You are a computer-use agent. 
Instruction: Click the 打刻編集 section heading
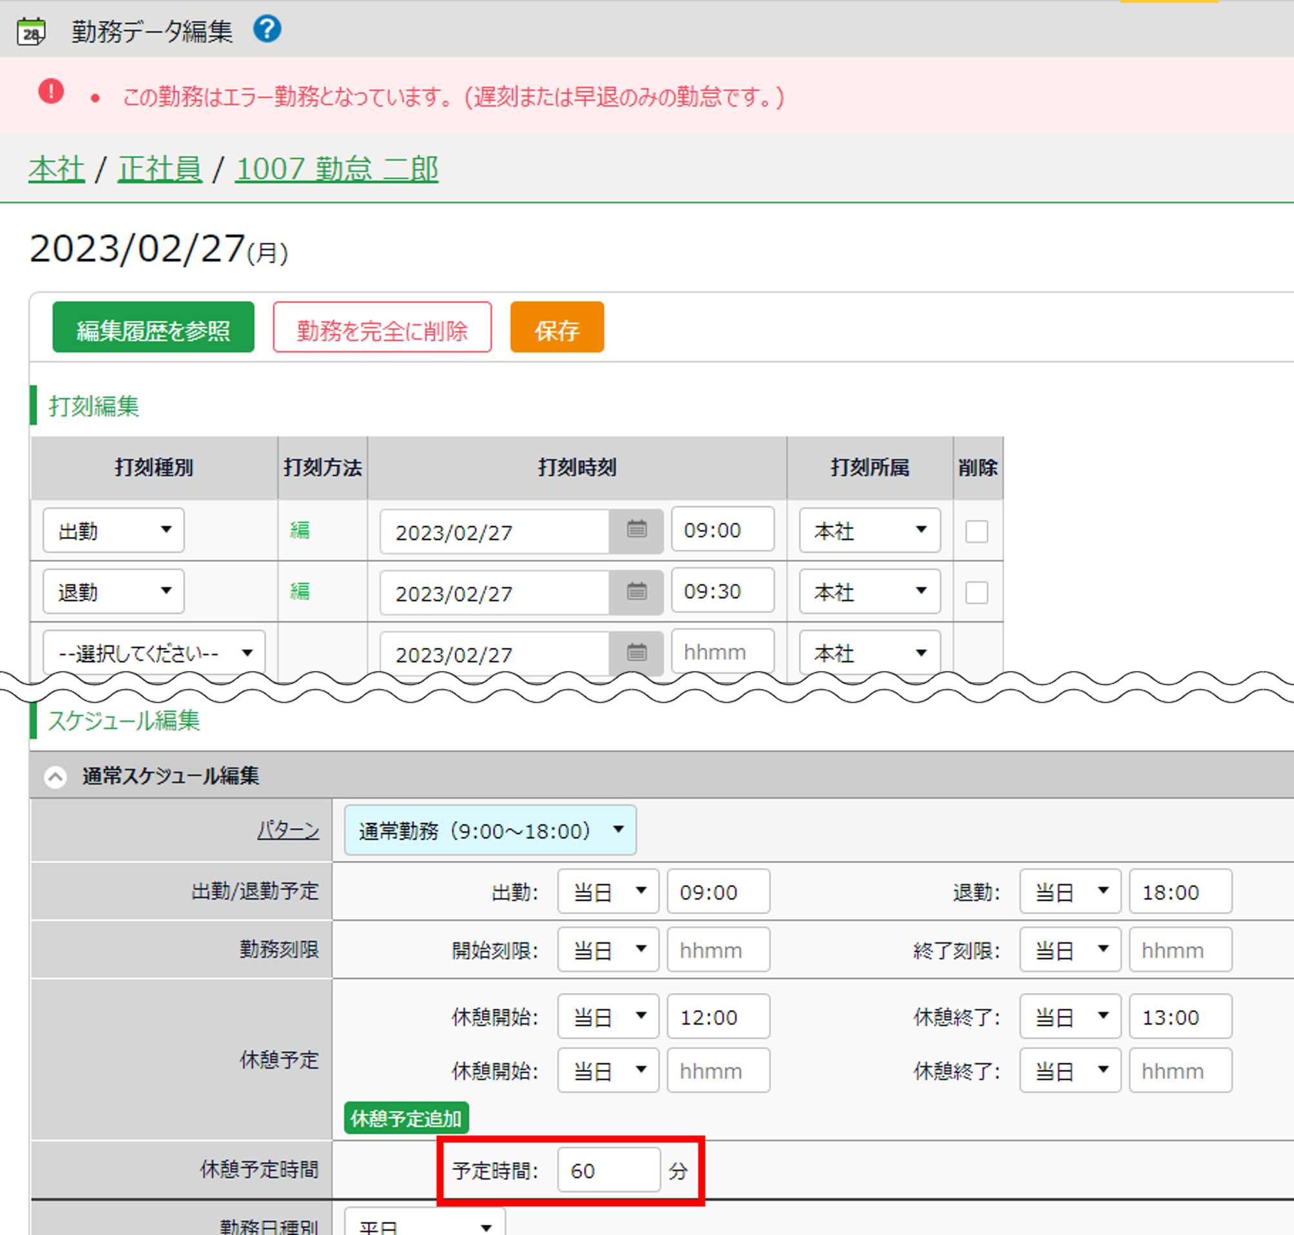point(94,406)
